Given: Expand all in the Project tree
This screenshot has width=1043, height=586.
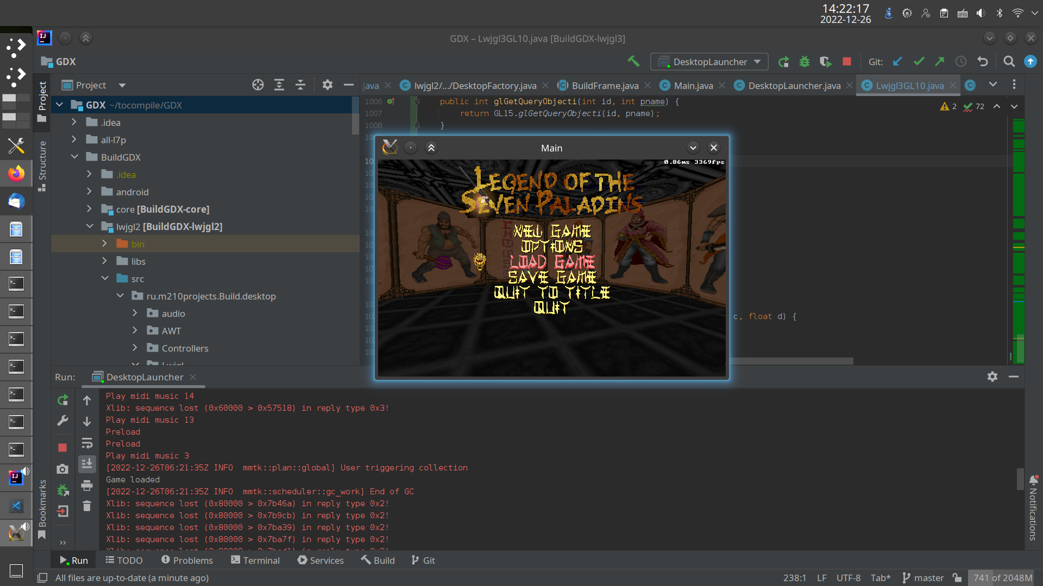Looking at the screenshot, I should click(279, 85).
